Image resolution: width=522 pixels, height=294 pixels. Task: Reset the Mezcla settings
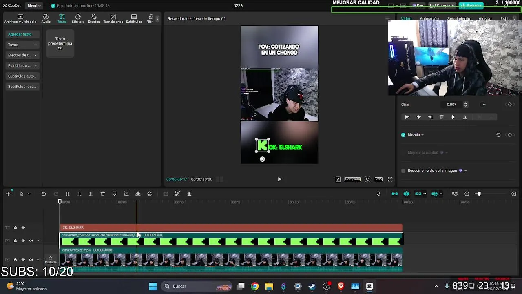point(498,135)
